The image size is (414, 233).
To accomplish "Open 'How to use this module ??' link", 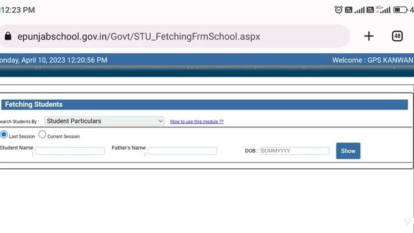I will 197,122.
